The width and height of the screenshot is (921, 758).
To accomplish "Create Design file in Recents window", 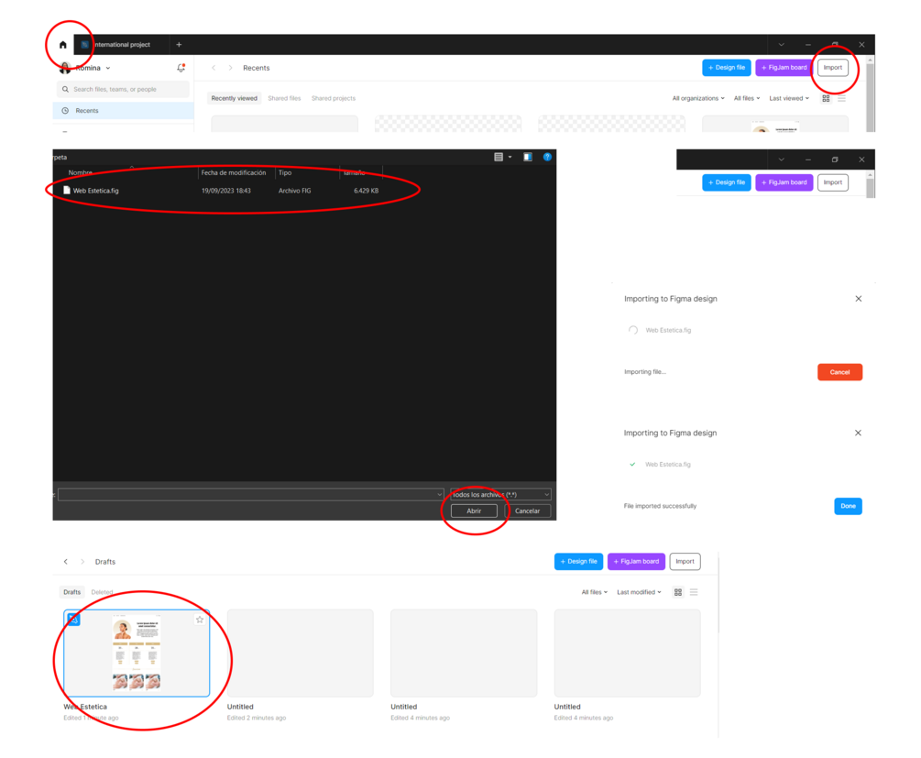I will click(x=726, y=68).
